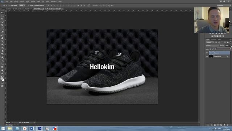The width and height of the screenshot is (232, 131).
Task: Click the opacity slider handle
Action: 230,48
